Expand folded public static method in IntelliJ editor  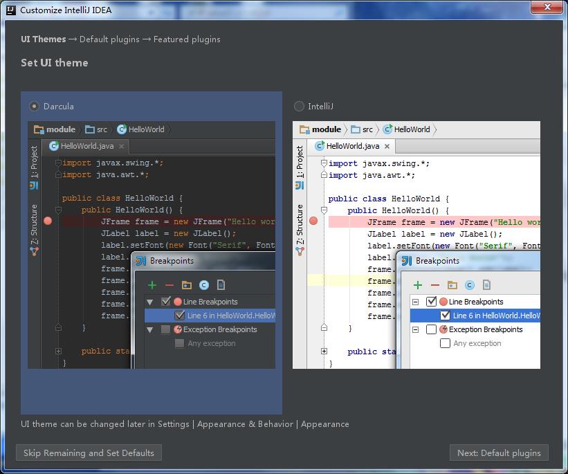324,351
